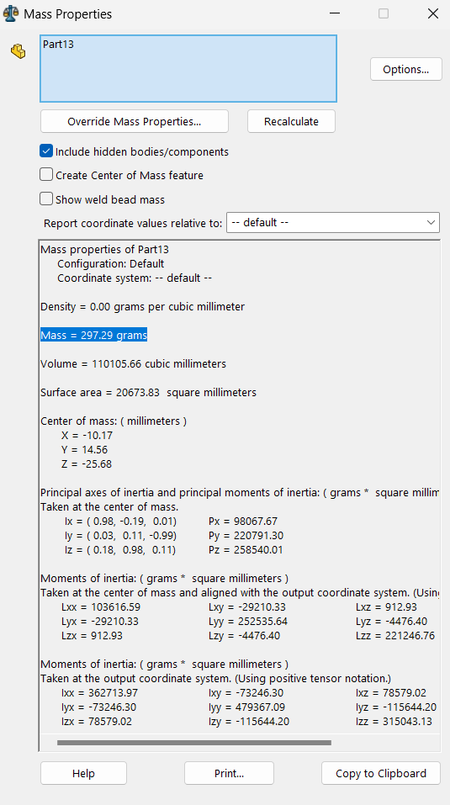This screenshot has width=450, height=805.
Task: Click the horizontal scrollbar in results pane
Action: tap(194, 743)
